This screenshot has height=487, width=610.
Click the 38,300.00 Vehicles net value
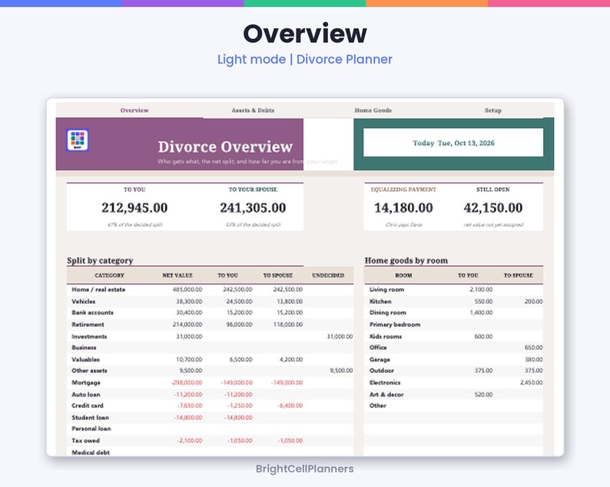[x=189, y=301]
